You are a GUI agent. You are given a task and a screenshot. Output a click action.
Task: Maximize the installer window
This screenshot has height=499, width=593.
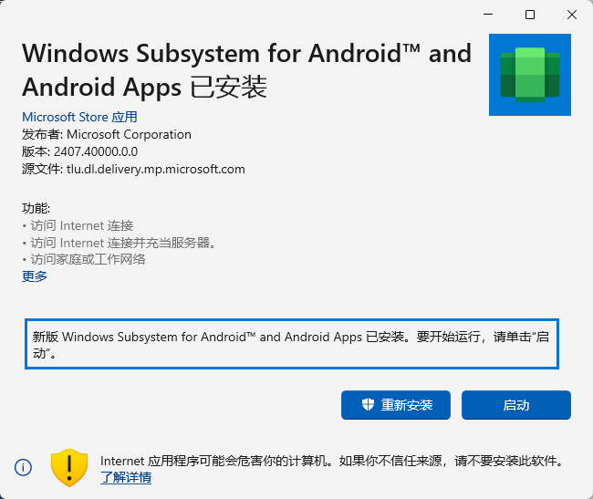point(530,15)
